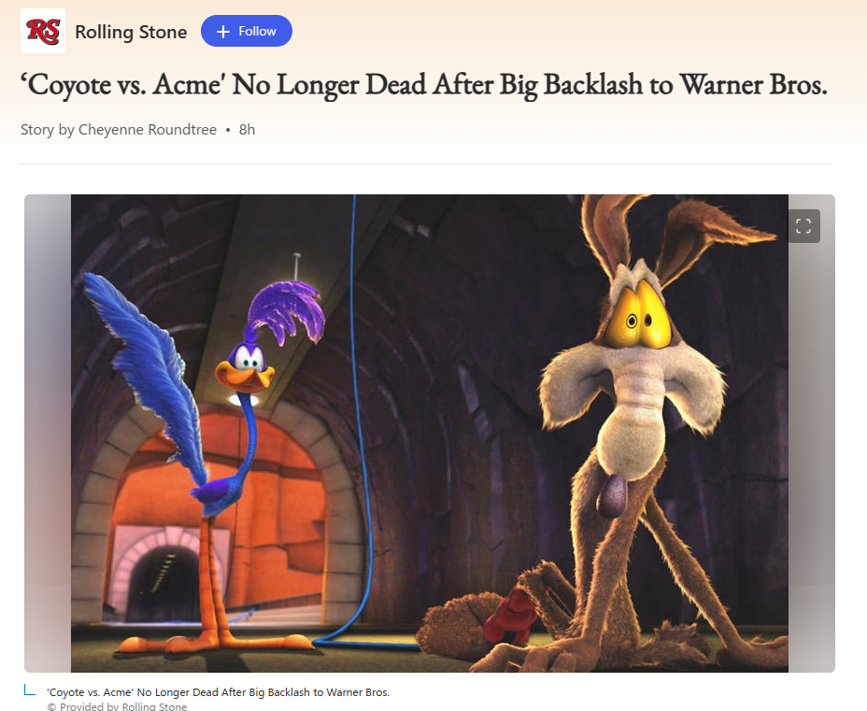The image size is (867, 711).
Task: Click the blue corner bracket caption icon
Action: [x=30, y=690]
